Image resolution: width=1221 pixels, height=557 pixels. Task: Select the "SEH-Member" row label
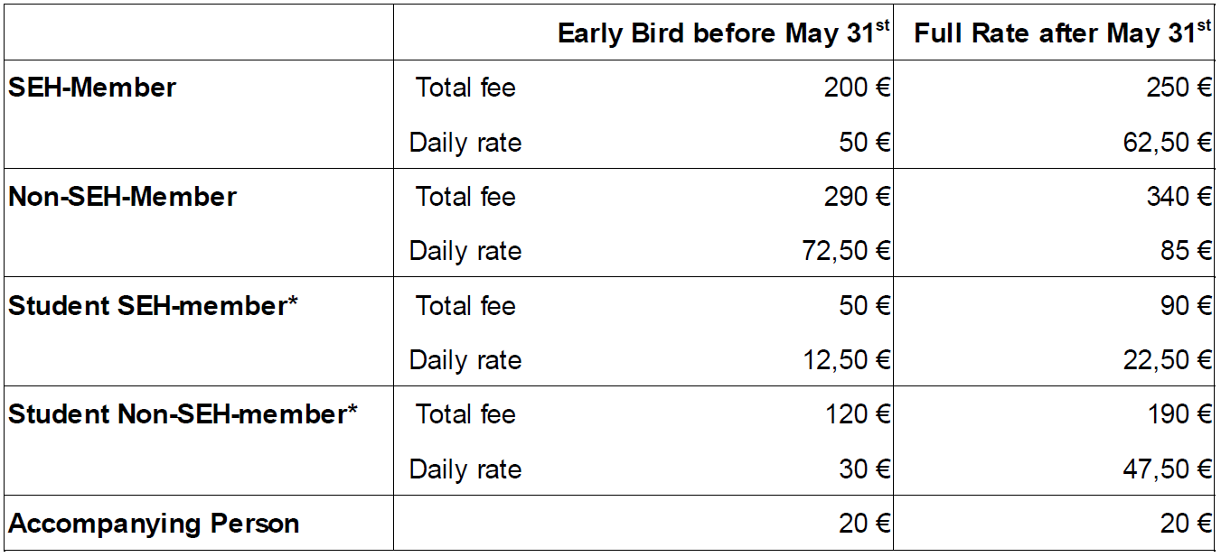[92, 88]
